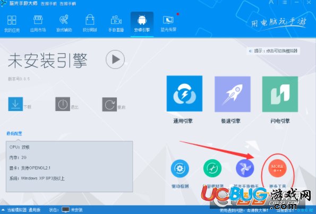
Task: Click the '内存: 2G' requirement line
Action: click(x=18, y=157)
